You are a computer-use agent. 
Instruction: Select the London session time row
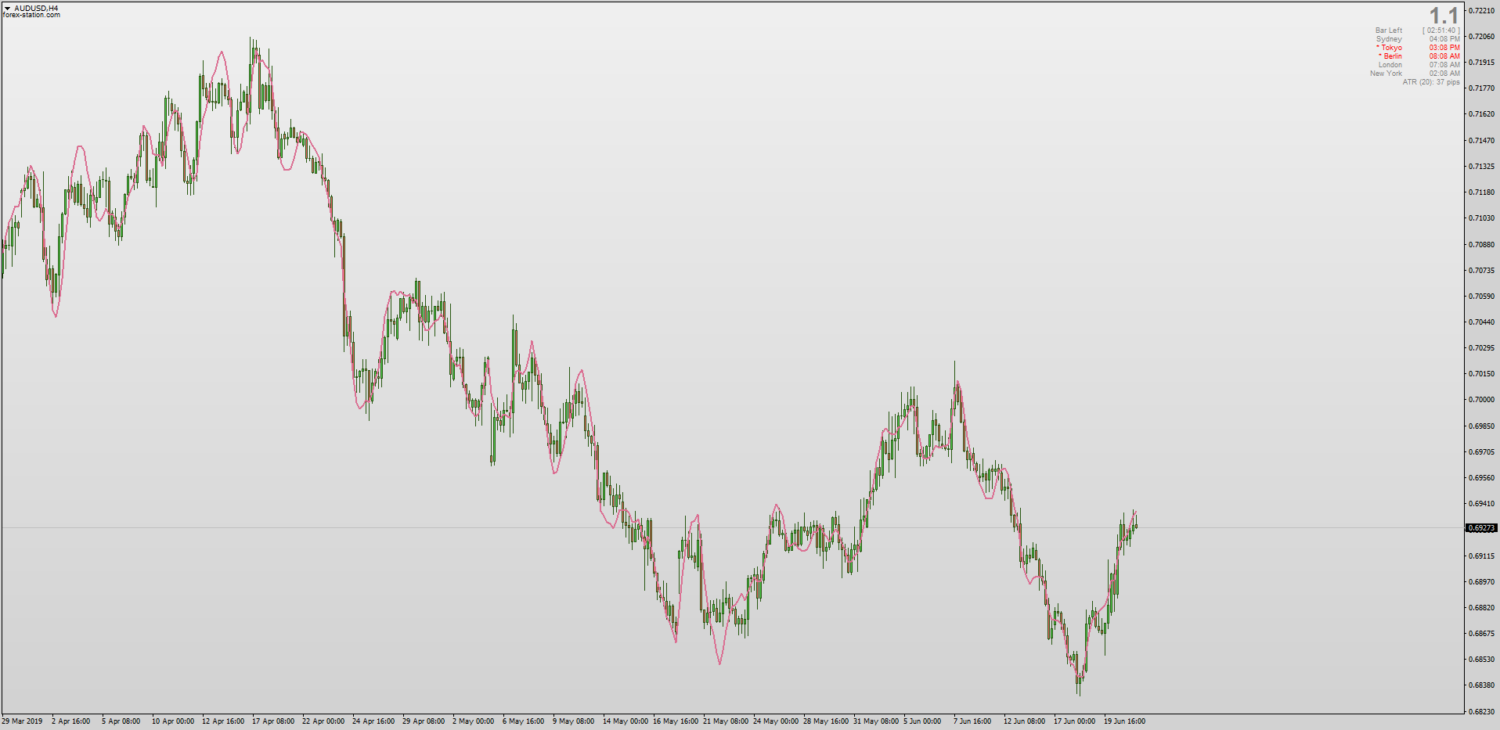point(1419,65)
